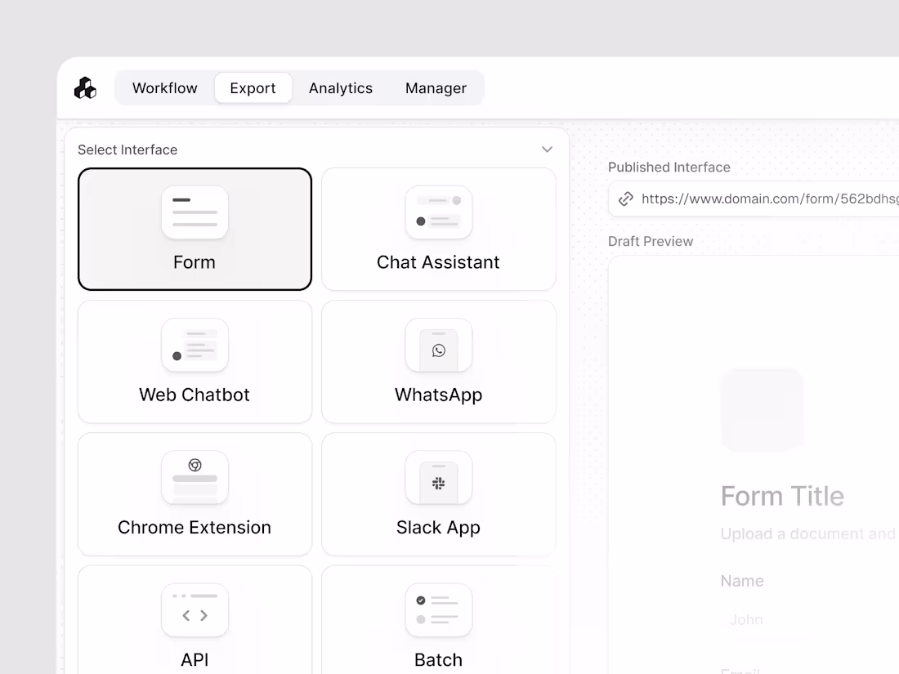This screenshot has height=674, width=899.
Task: Open the Analytics tab
Action: coord(341,87)
